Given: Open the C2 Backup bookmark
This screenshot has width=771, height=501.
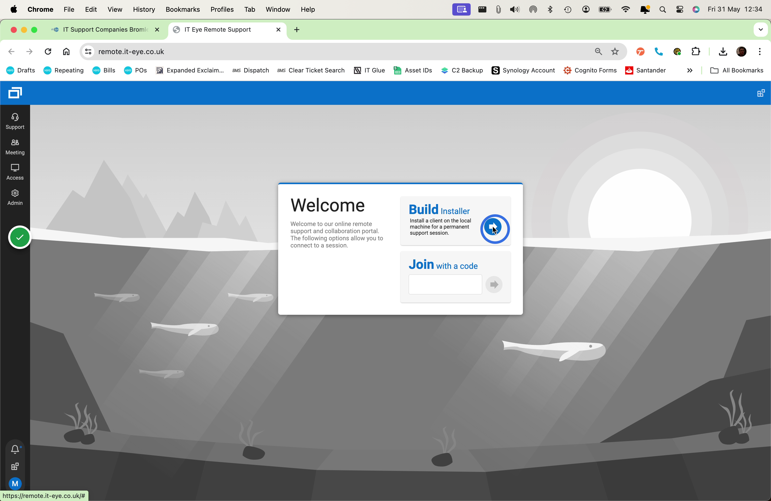Looking at the screenshot, I should point(462,70).
